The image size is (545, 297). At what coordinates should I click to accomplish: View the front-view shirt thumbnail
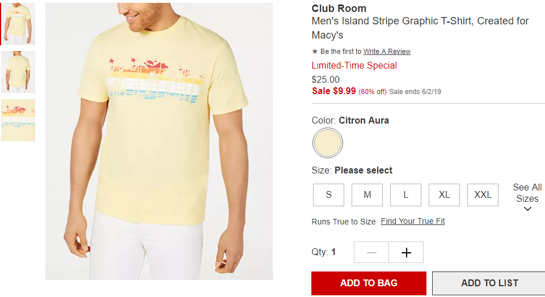coord(18,24)
